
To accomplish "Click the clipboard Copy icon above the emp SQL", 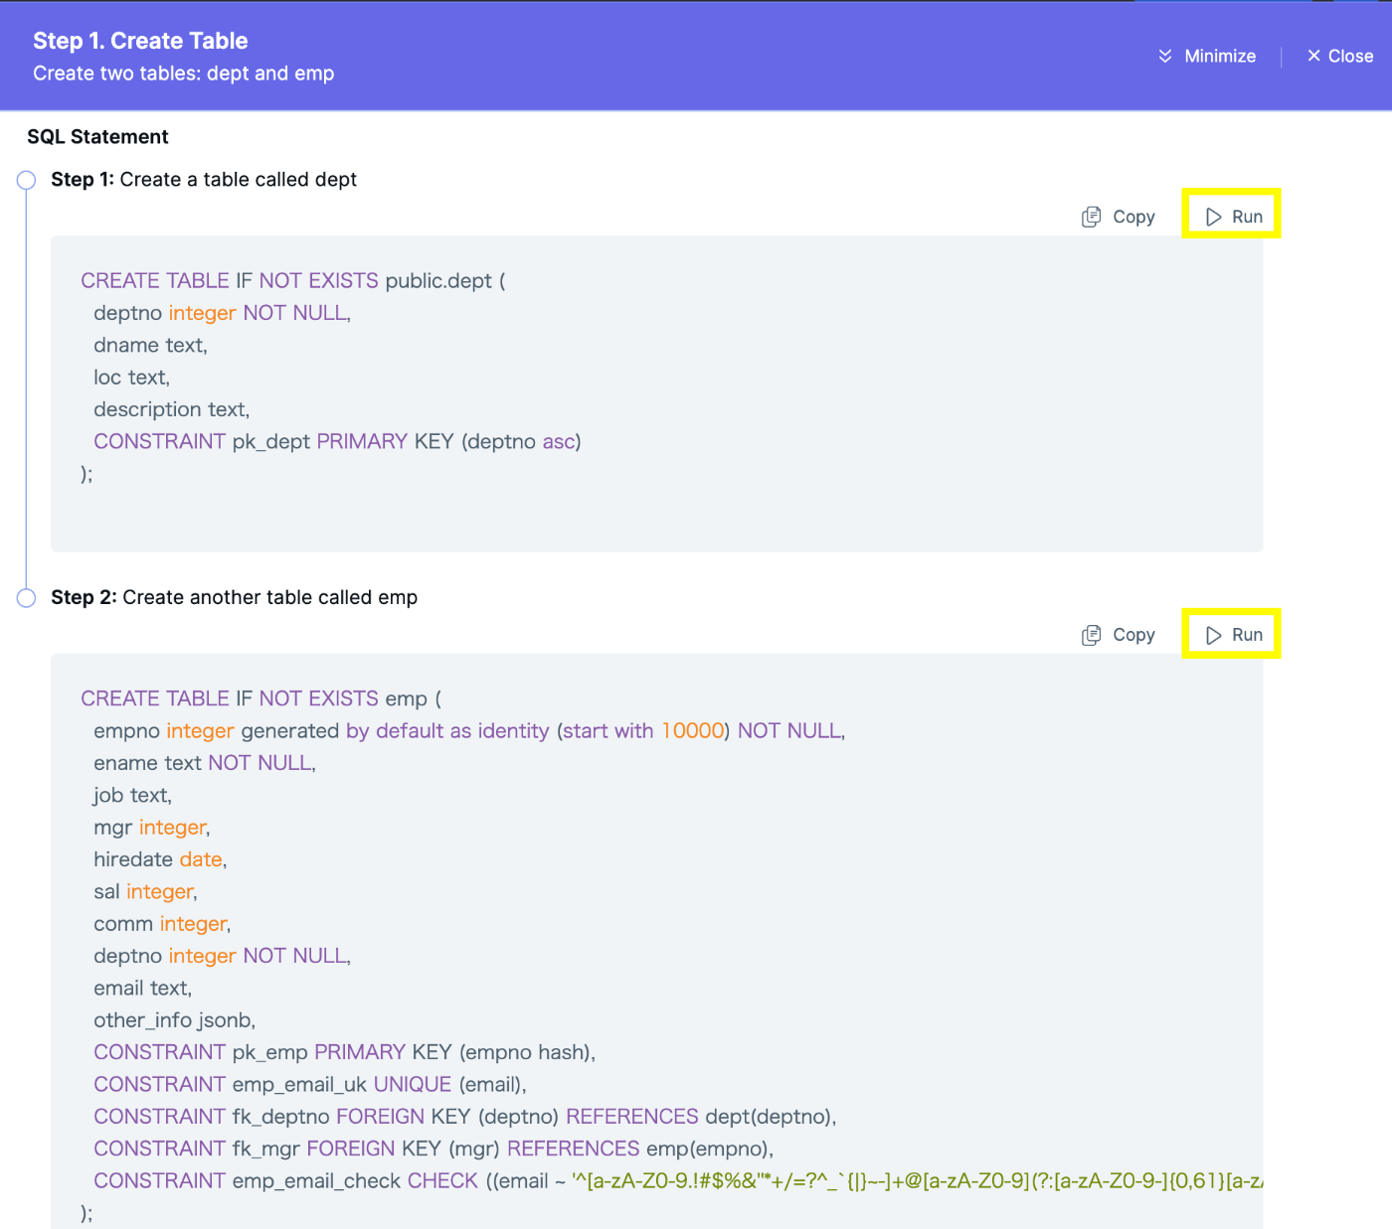I will [x=1093, y=634].
